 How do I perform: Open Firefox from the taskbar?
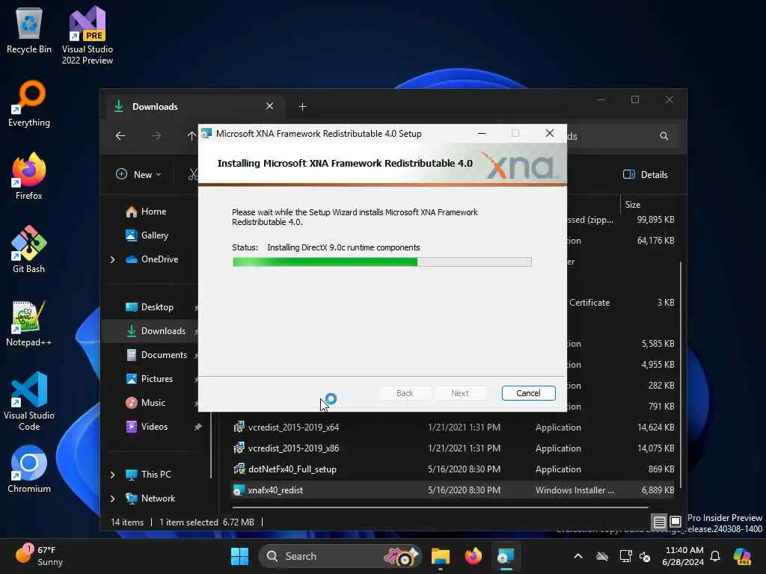tap(473, 556)
